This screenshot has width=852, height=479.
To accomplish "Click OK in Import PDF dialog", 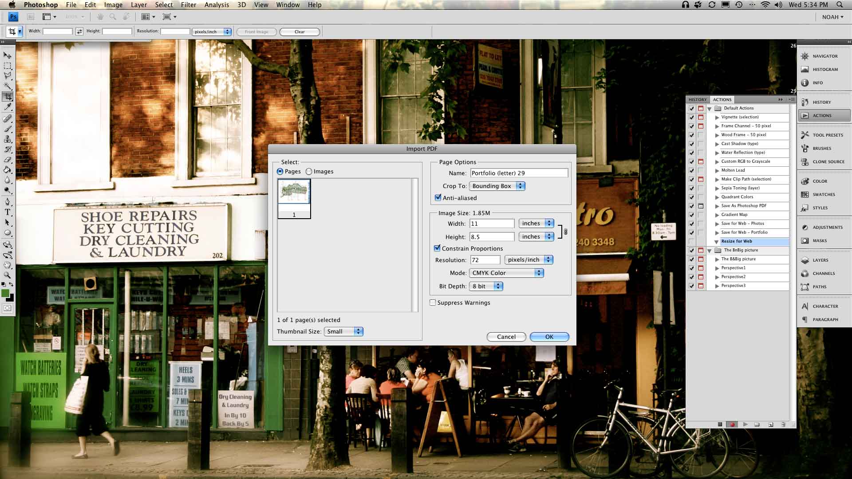I will pyautogui.click(x=549, y=337).
